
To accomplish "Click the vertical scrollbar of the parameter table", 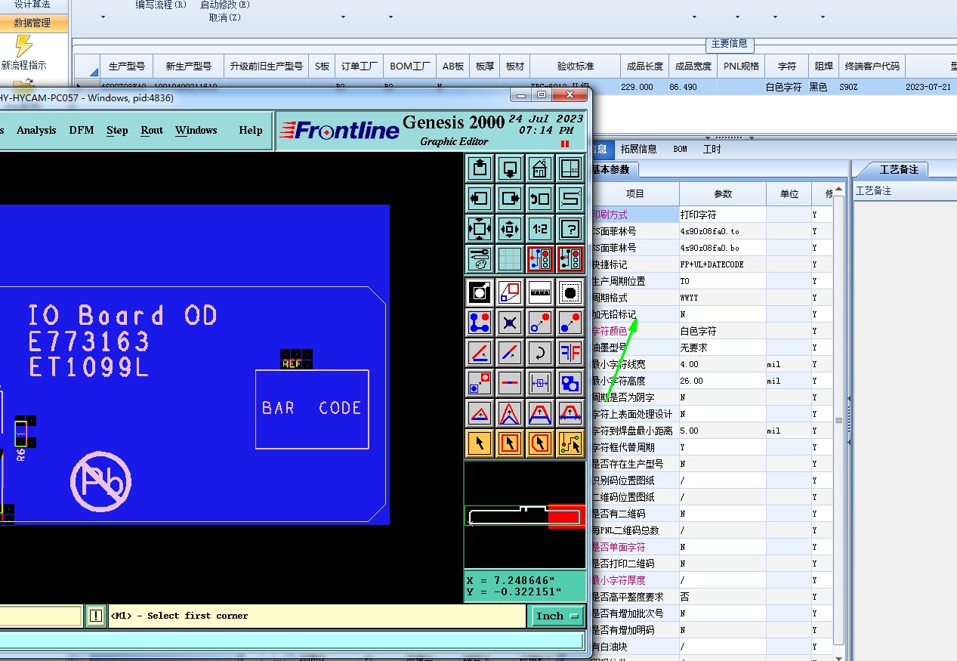I will [x=838, y=419].
